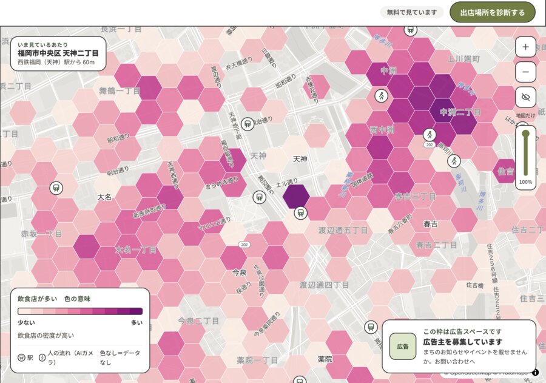Click the 渡辺通五丁目 map label

(x=343, y=230)
